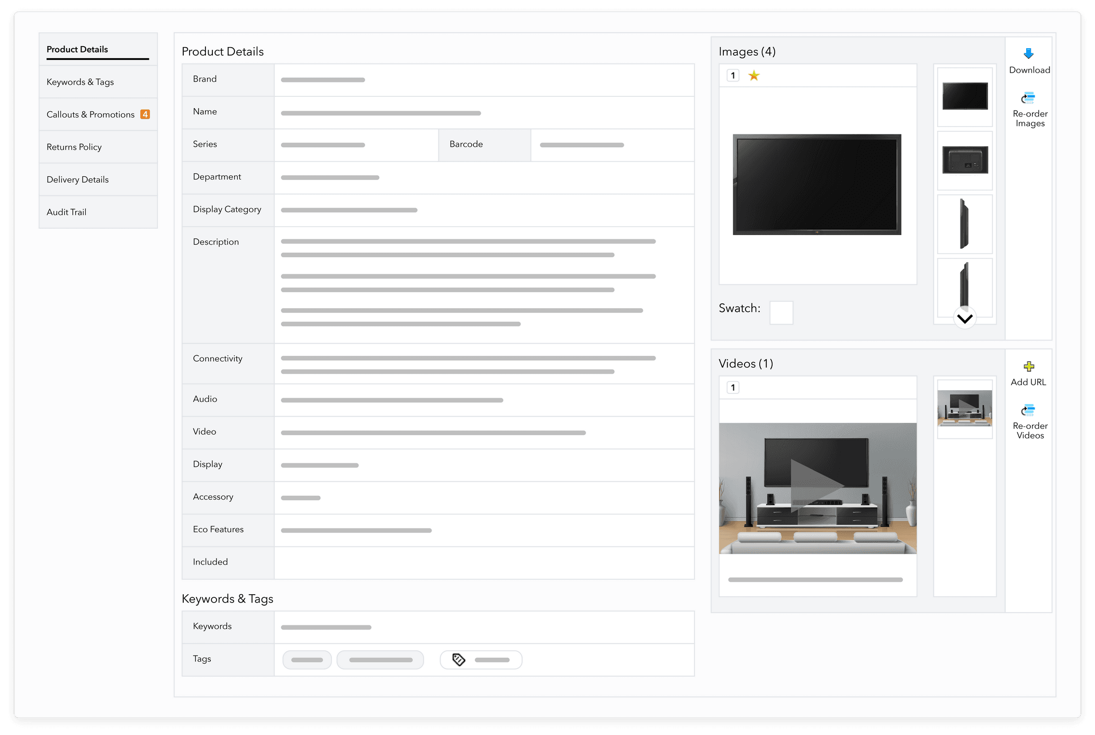Select the rear-view TV thumbnail
The height and width of the screenshot is (735, 1095).
[965, 160]
